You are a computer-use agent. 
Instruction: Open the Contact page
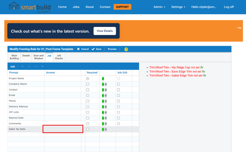[x=105, y=7]
